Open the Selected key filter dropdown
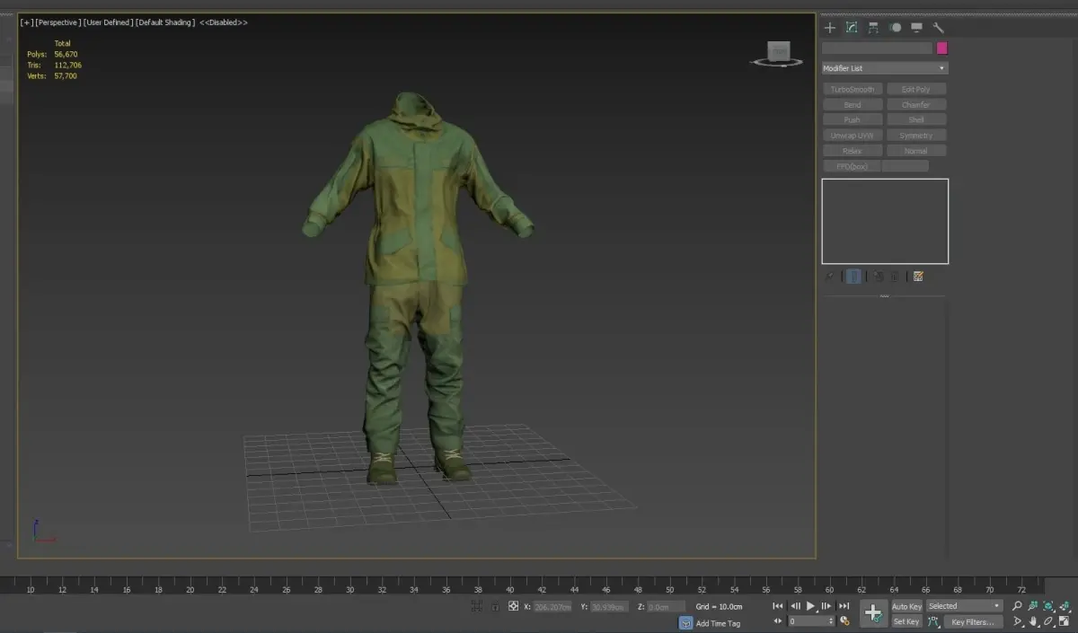Image resolution: width=1078 pixels, height=633 pixels. pyautogui.click(x=964, y=606)
